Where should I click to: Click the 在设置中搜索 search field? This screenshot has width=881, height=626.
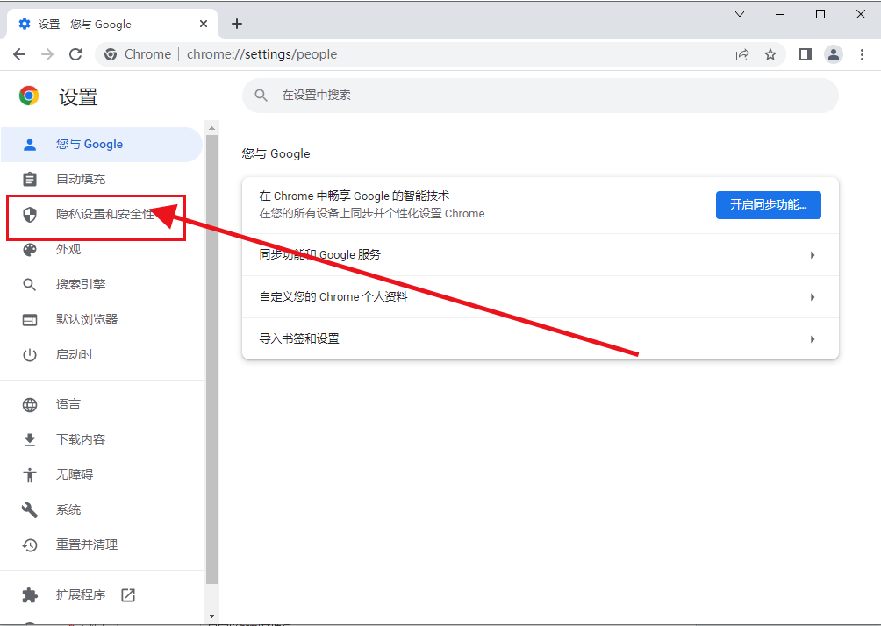(x=540, y=95)
